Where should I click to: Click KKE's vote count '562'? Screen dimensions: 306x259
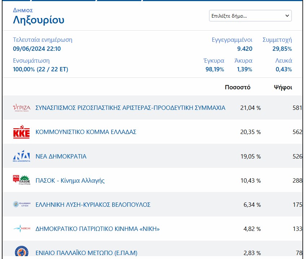pos(297,132)
